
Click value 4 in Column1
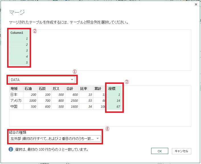(19, 57)
